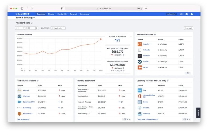Expand the My dashboard selector
The image size is (208, 132).
(24, 23)
